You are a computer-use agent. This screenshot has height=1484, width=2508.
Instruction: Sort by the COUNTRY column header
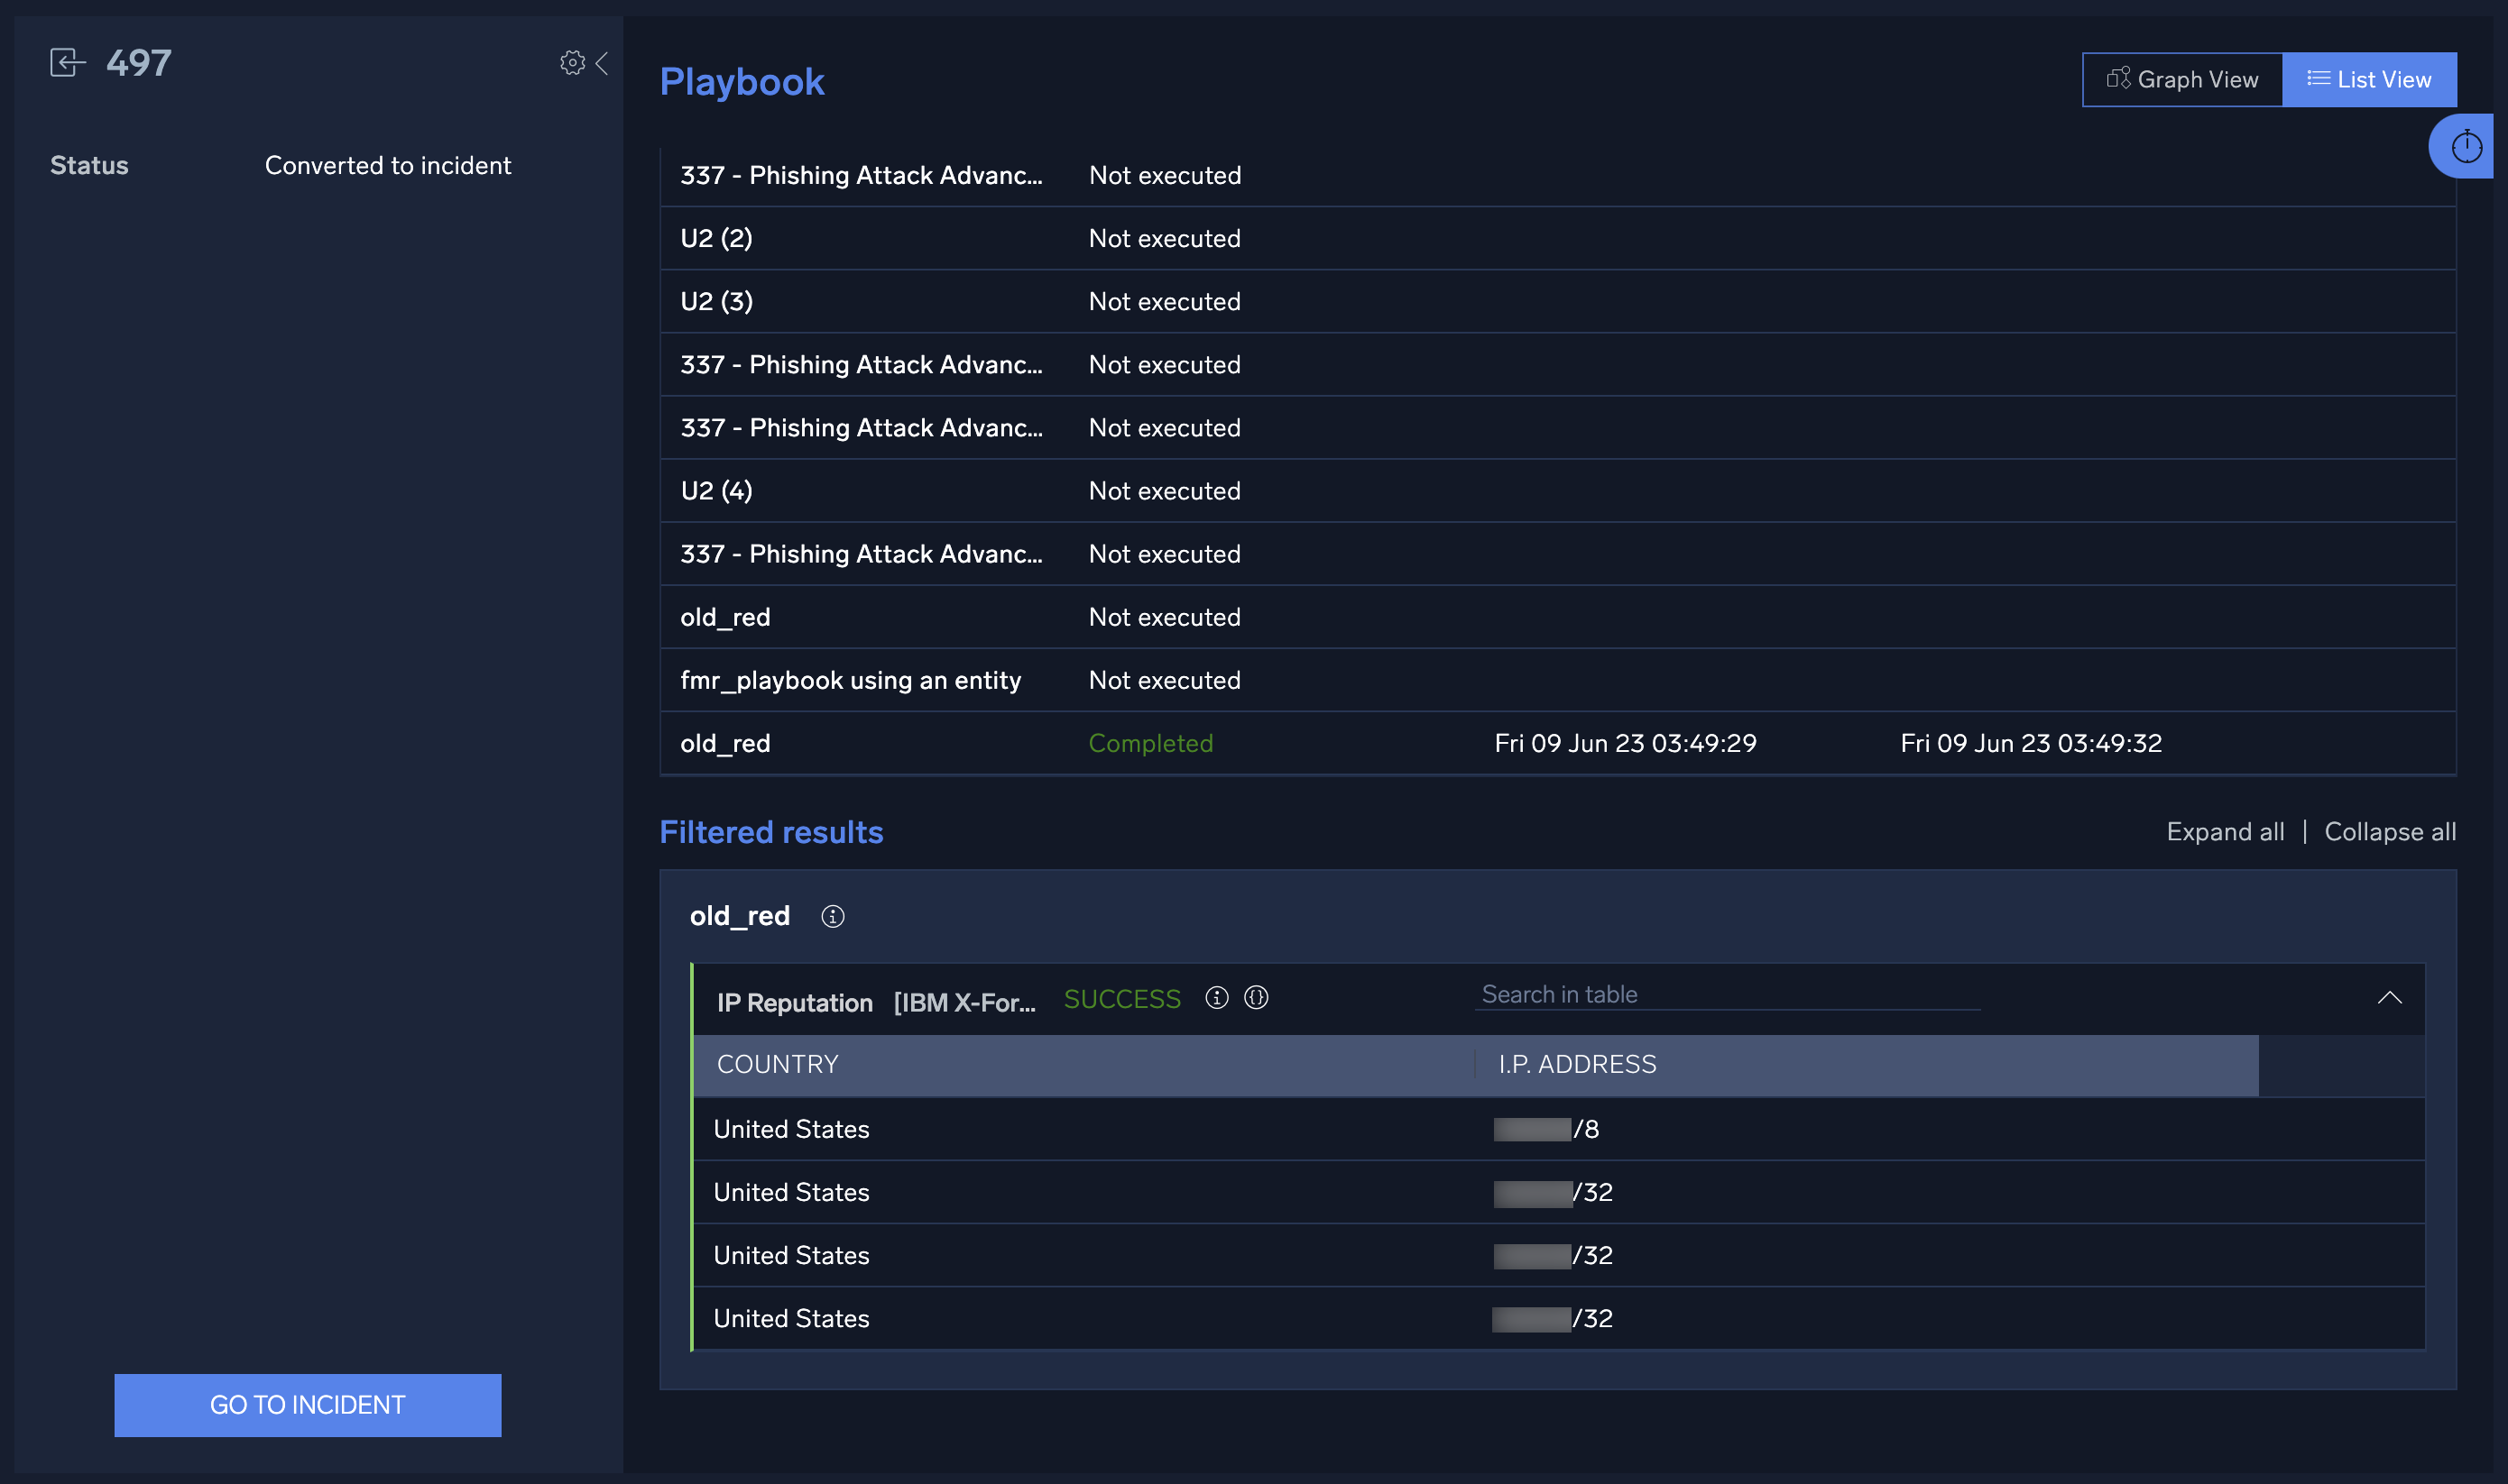pyautogui.click(x=778, y=1065)
